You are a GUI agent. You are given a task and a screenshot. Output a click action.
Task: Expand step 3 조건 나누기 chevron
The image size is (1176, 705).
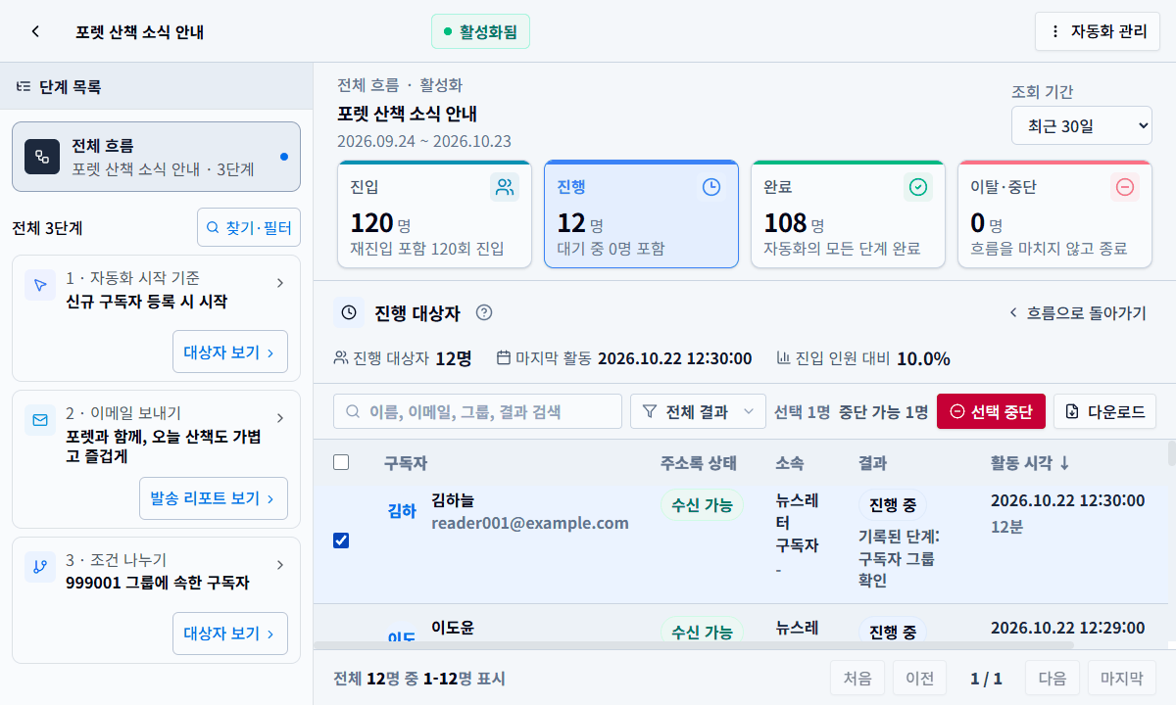[280, 565]
